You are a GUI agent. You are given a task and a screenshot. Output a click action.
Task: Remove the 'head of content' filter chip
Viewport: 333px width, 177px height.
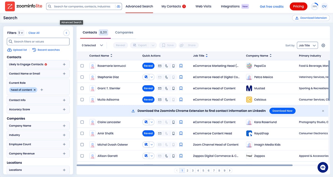(x=35, y=90)
